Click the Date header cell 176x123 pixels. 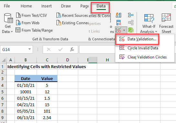pyautogui.click(x=26, y=78)
